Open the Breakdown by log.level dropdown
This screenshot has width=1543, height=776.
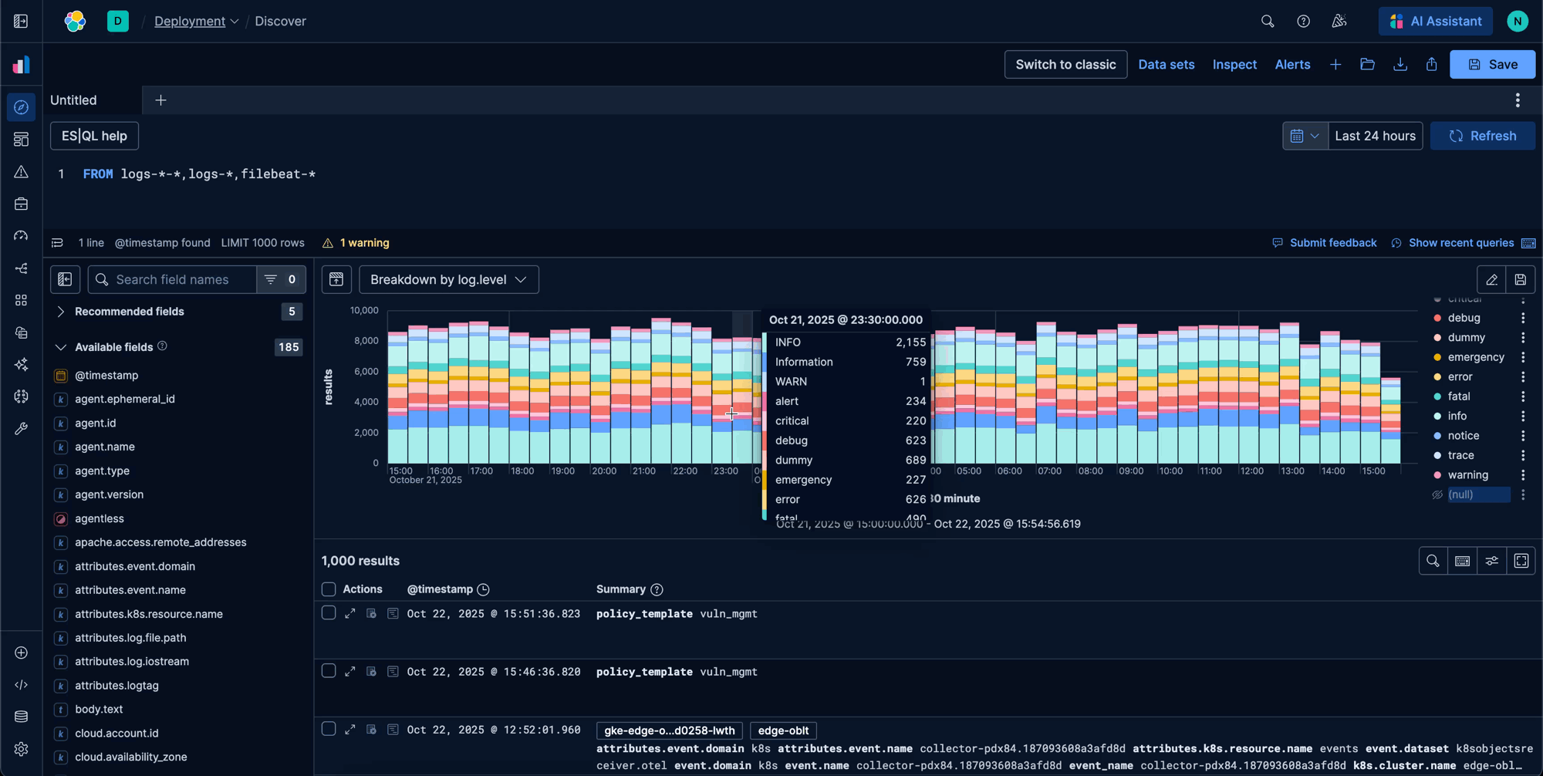tap(448, 280)
